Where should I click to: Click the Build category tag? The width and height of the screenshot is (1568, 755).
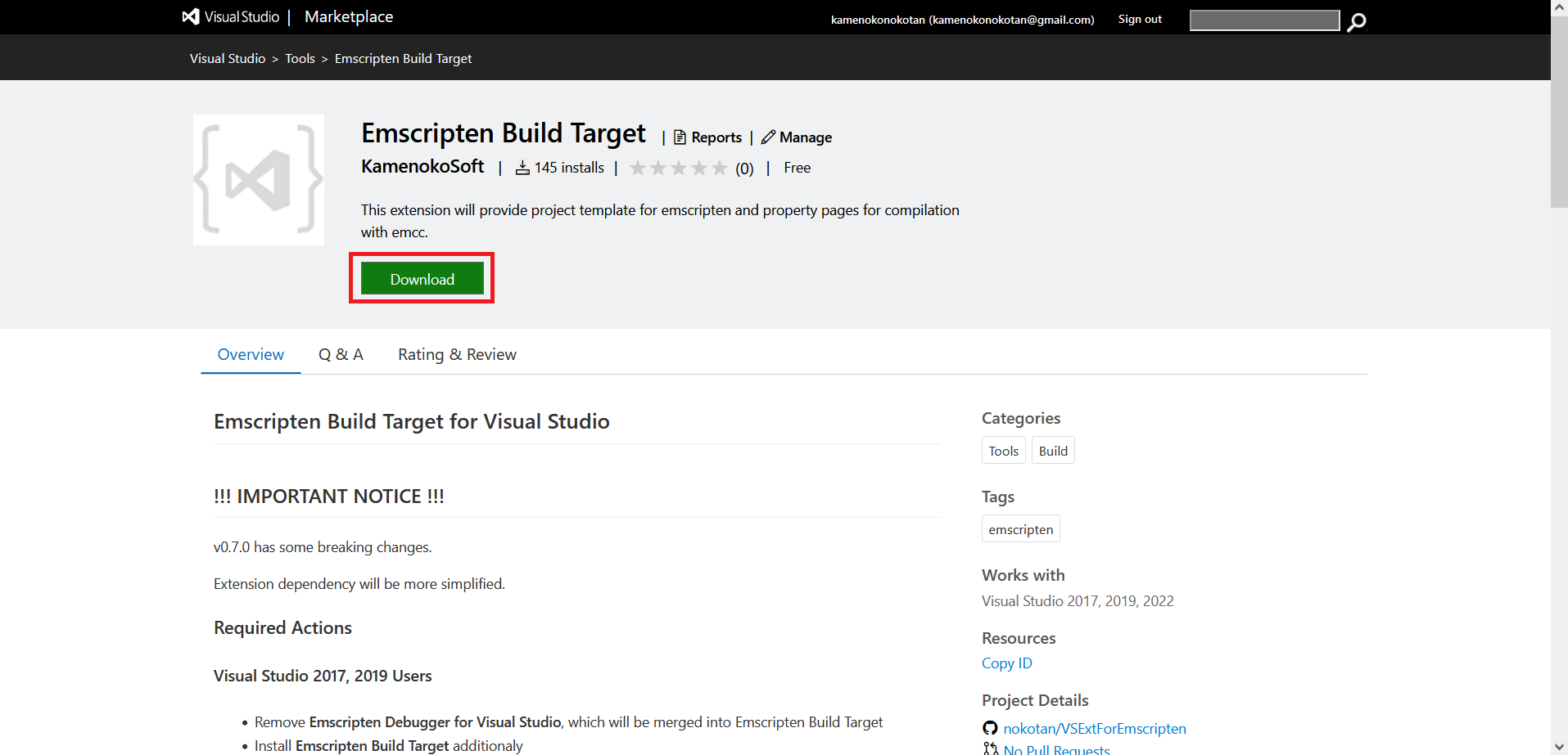[x=1053, y=451]
